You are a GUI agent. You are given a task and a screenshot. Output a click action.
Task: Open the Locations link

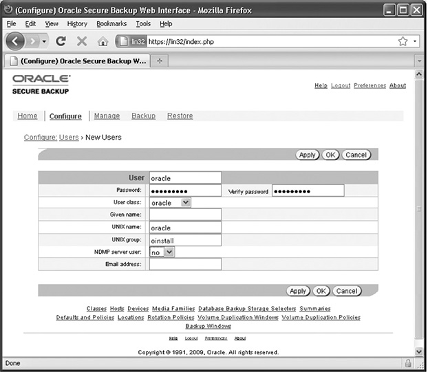(x=131, y=318)
